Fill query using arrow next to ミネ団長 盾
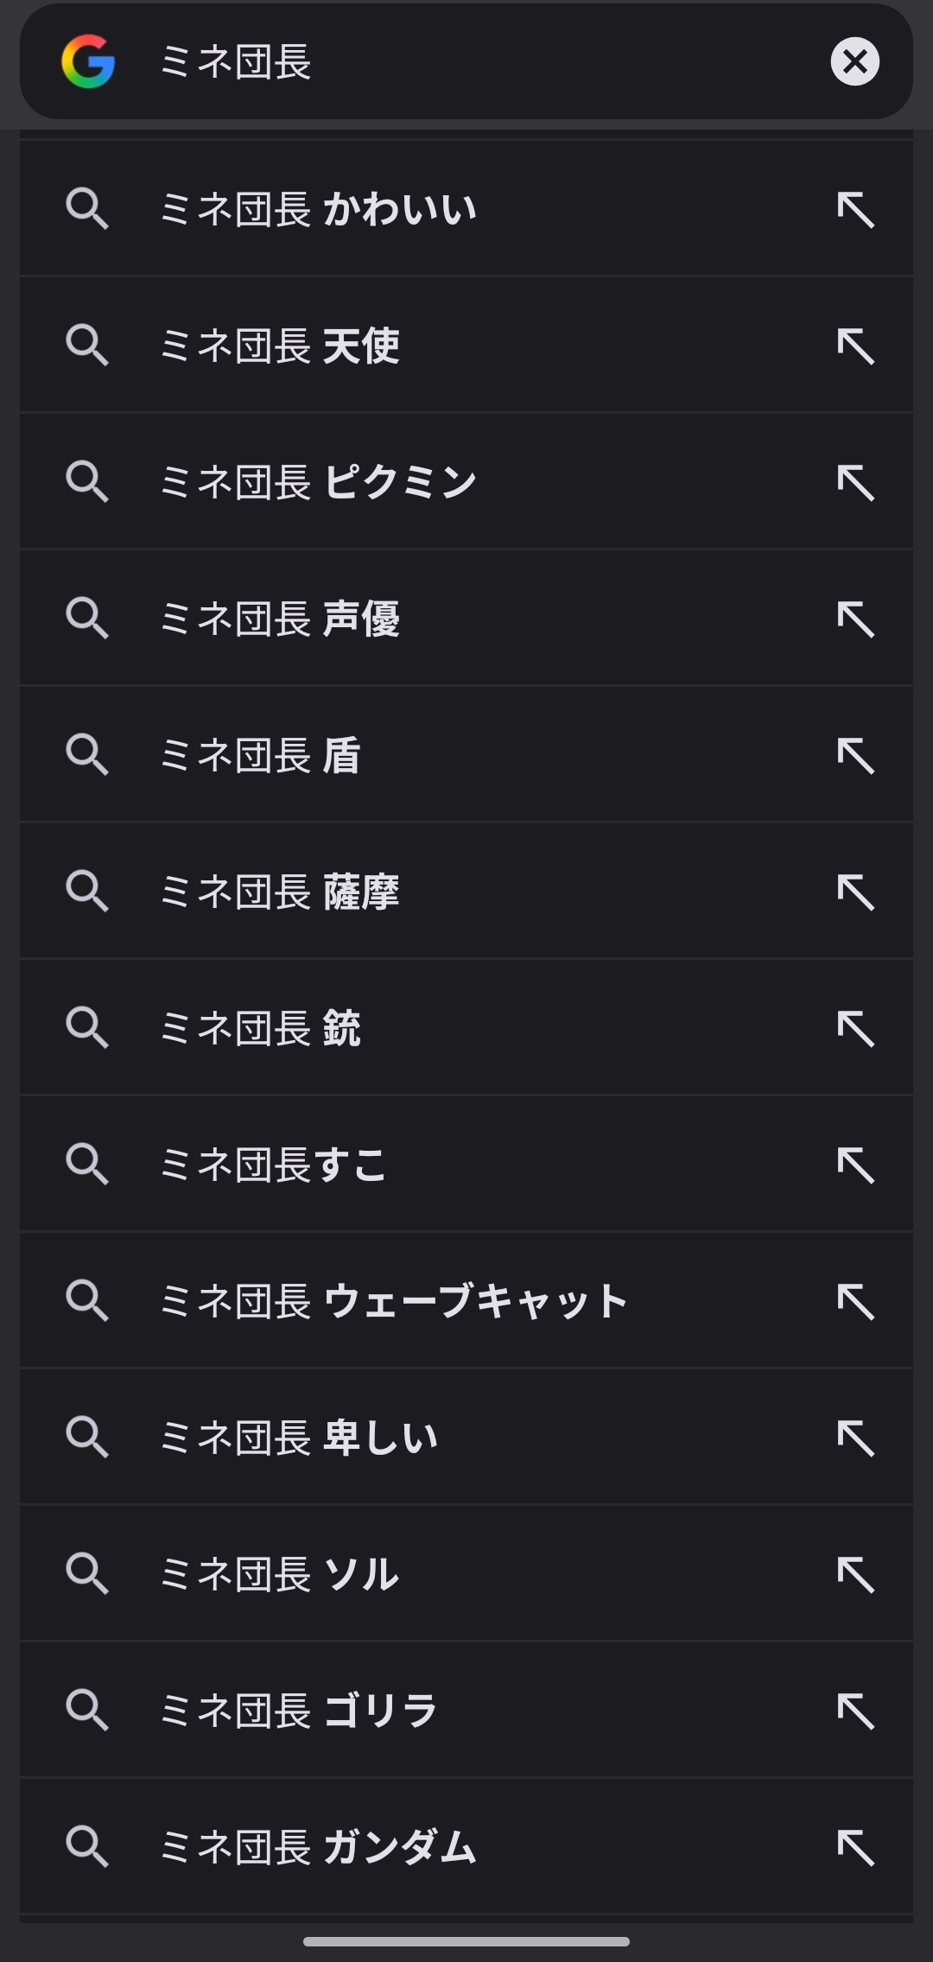Image resolution: width=933 pixels, height=1962 pixels. tap(855, 756)
